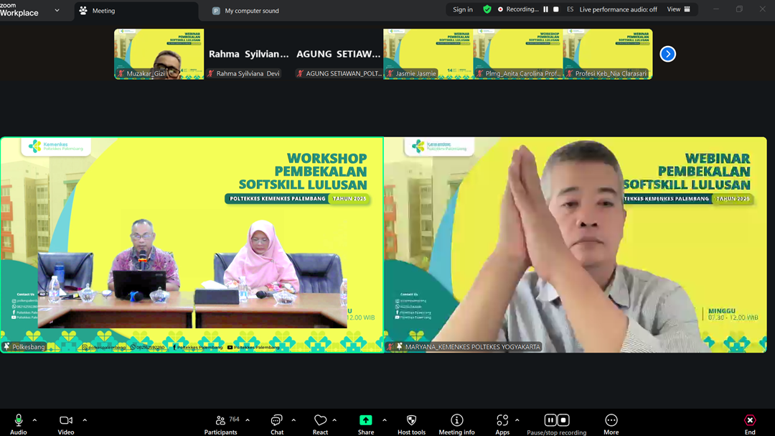Image resolution: width=775 pixels, height=436 pixels.
Task: Open the Participants panel
Action: point(221,424)
